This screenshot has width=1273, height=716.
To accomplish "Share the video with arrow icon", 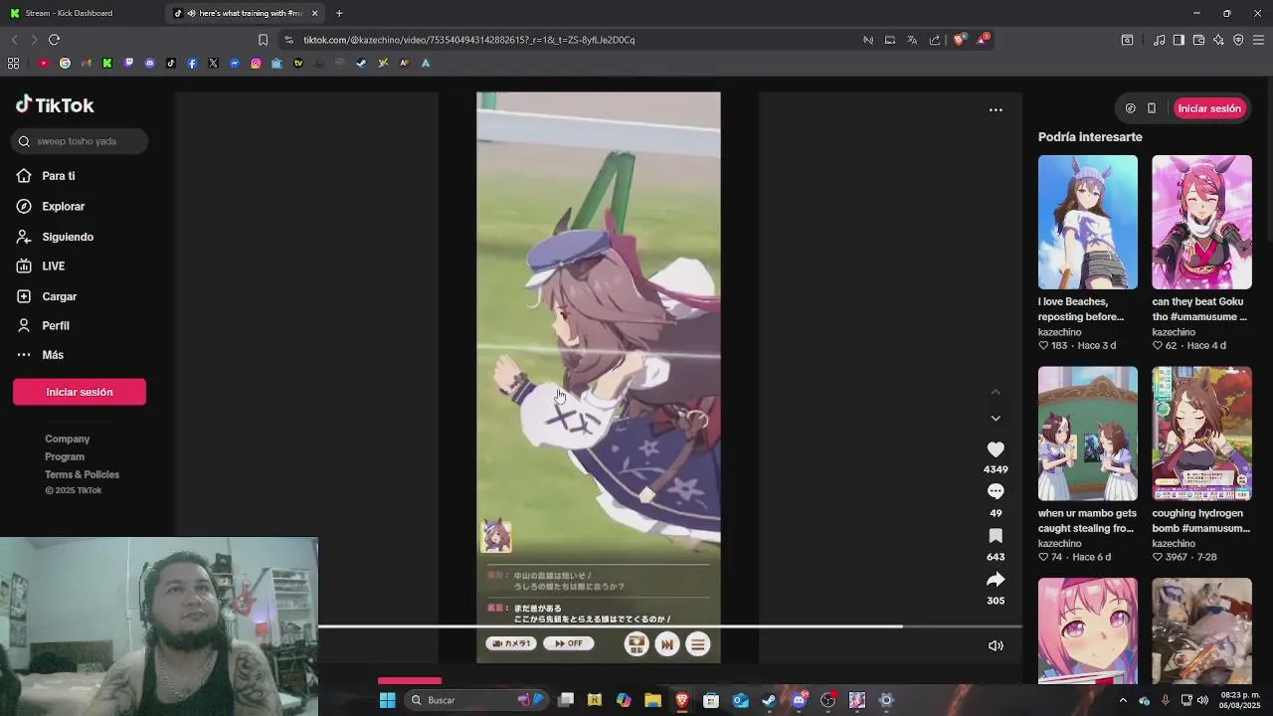I will pos(996,579).
